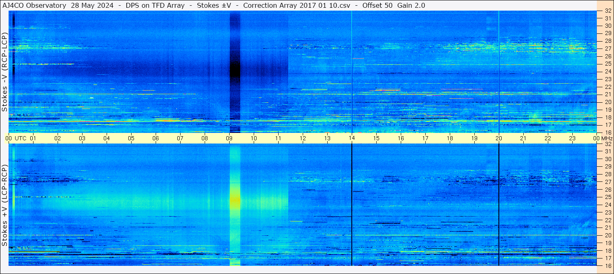This screenshot has height=274, width=614.
Task: Click the bright yellow-green band near 09 UTC, lower panel
Action: 235,205
